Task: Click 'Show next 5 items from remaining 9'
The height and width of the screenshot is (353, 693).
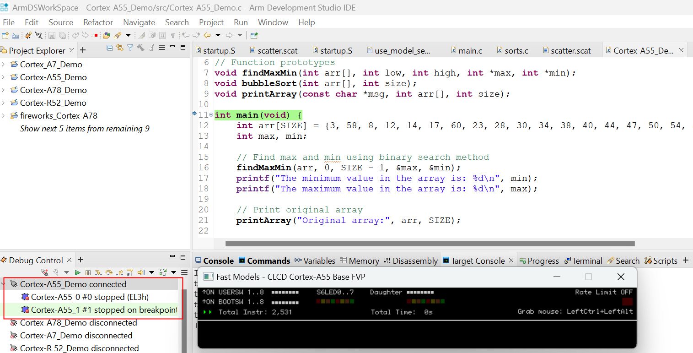Action: [x=85, y=129]
